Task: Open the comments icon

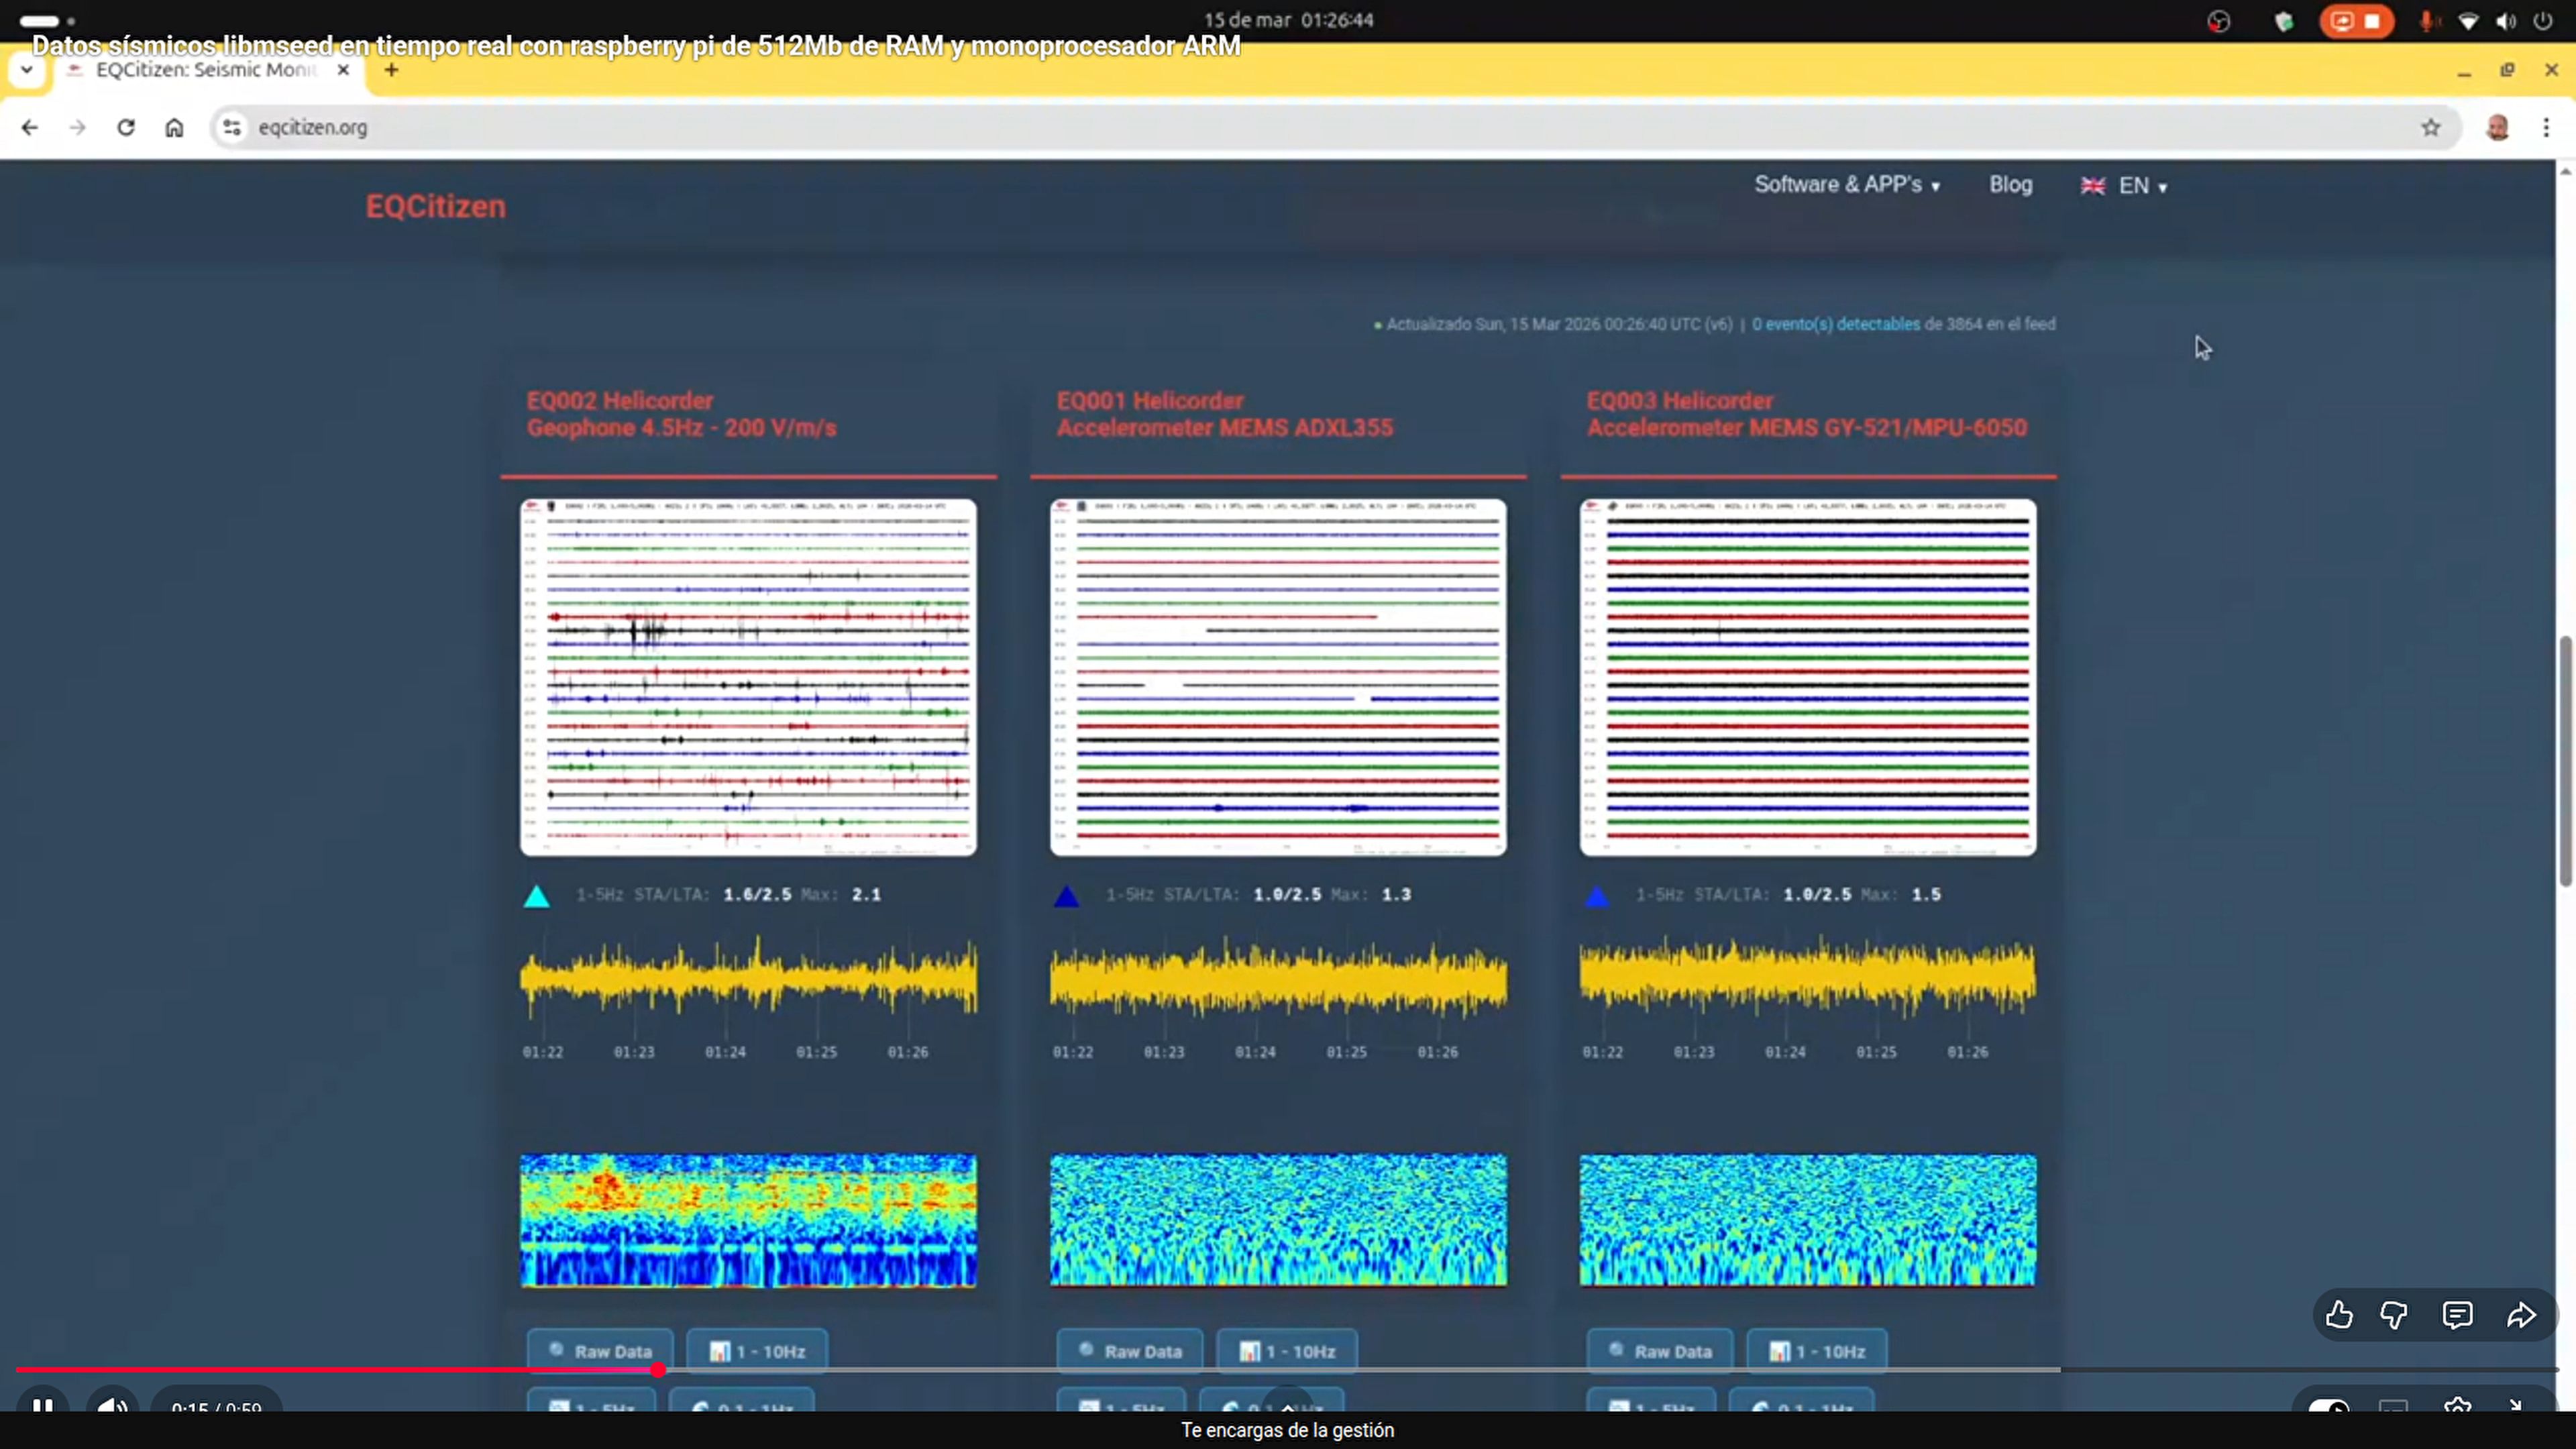Action: click(x=2457, y=1315)
